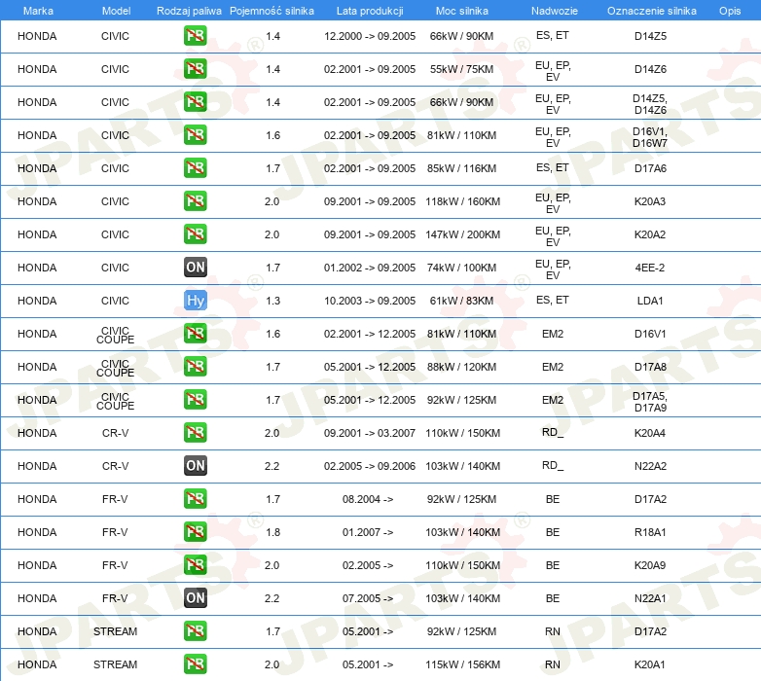Select engine code K20A3 cell
The height and width of the screenshot is (681, 761).
pos(650,201)
